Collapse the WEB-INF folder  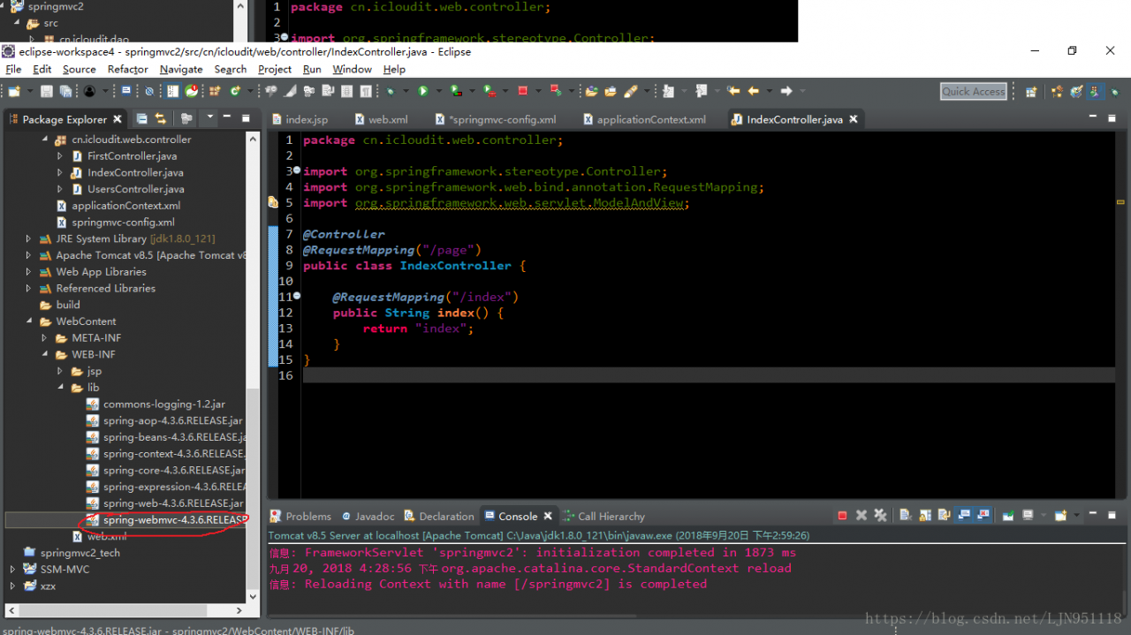[44, 355]
